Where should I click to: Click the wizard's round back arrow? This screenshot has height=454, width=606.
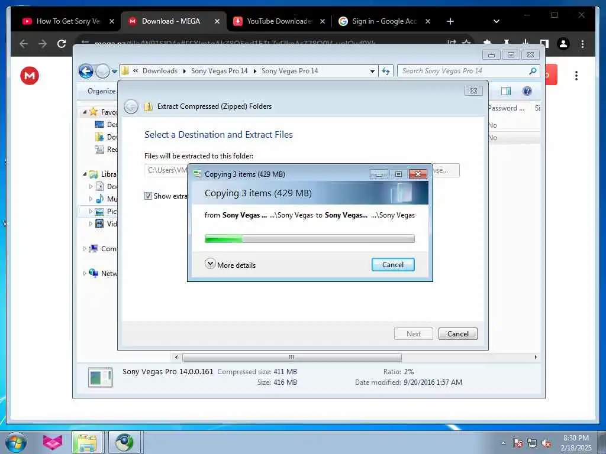coord(131,106)
